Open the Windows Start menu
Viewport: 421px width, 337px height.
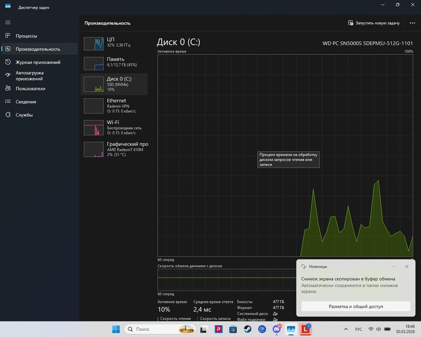pyautogui.click(x=116, y=329)
